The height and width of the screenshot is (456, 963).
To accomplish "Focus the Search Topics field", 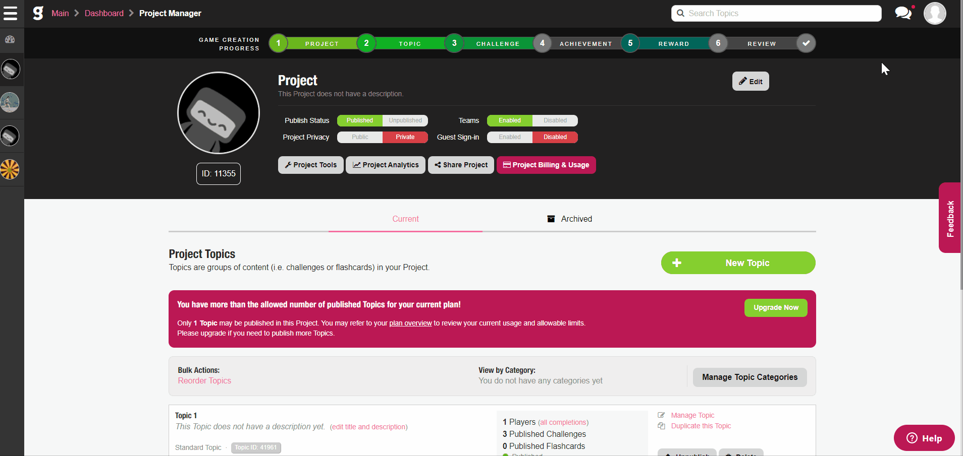I will (776, 13).
